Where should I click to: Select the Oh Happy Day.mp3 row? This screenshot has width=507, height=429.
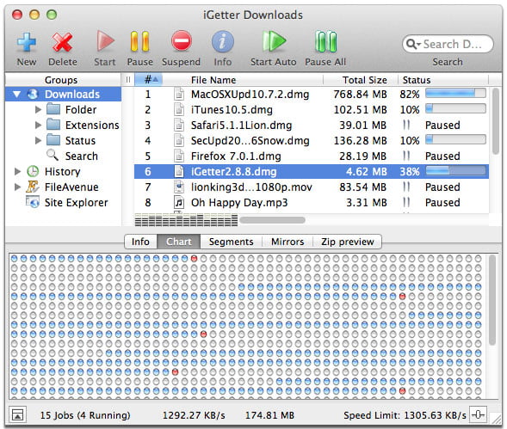(x=311, y=203)
